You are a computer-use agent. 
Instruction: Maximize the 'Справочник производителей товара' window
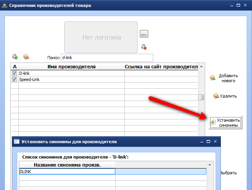[238, 5]
